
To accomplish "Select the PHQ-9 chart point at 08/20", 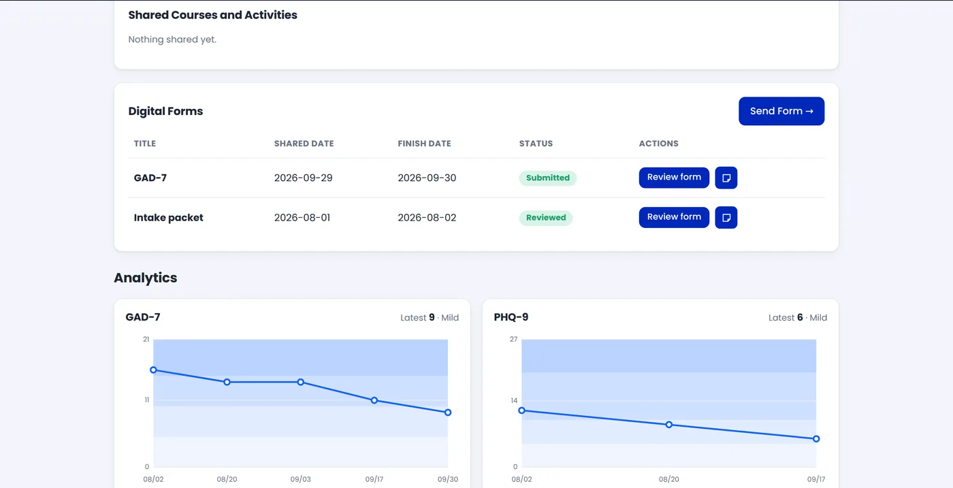I will (x=669, y=425).
